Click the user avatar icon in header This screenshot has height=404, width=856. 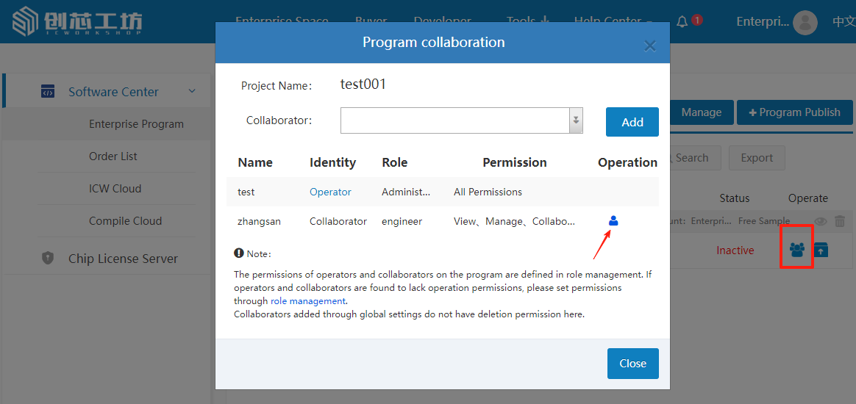click(x=805, y=22)
